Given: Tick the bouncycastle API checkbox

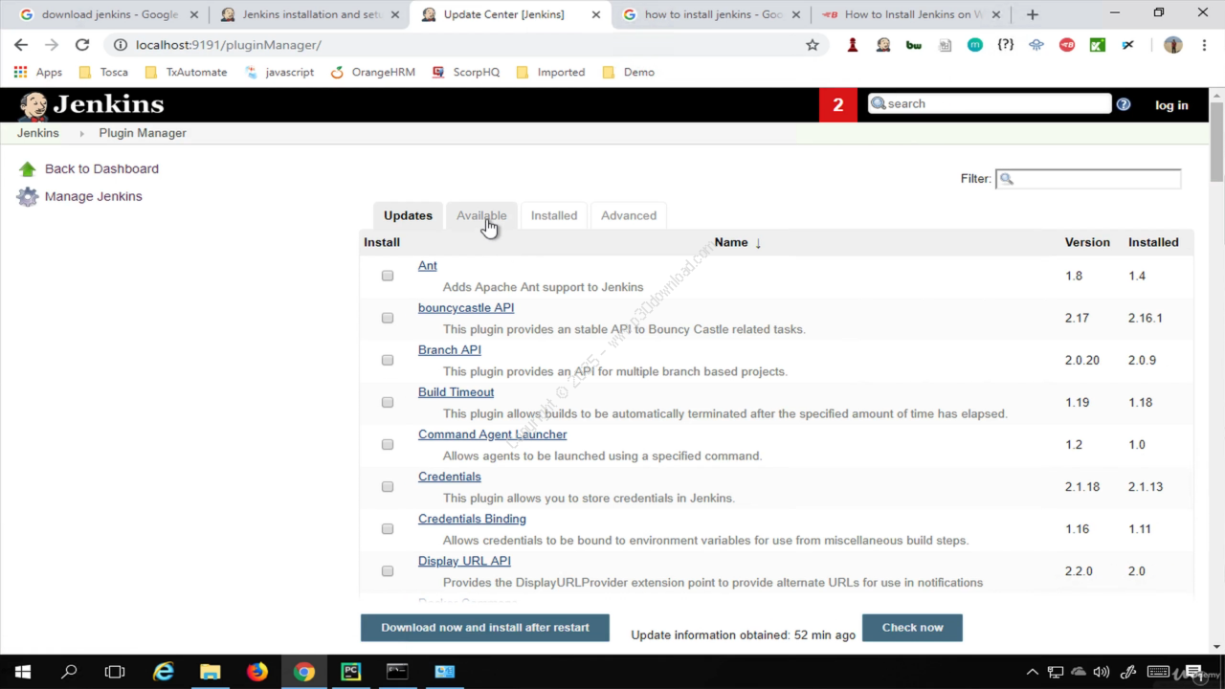Looking at the screenshot, I should tap(388, 318).
